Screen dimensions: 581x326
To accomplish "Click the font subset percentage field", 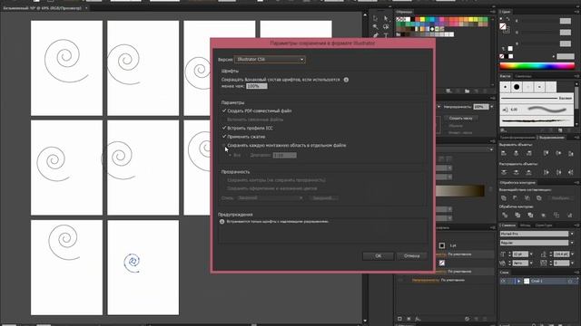I will [256, 86].
